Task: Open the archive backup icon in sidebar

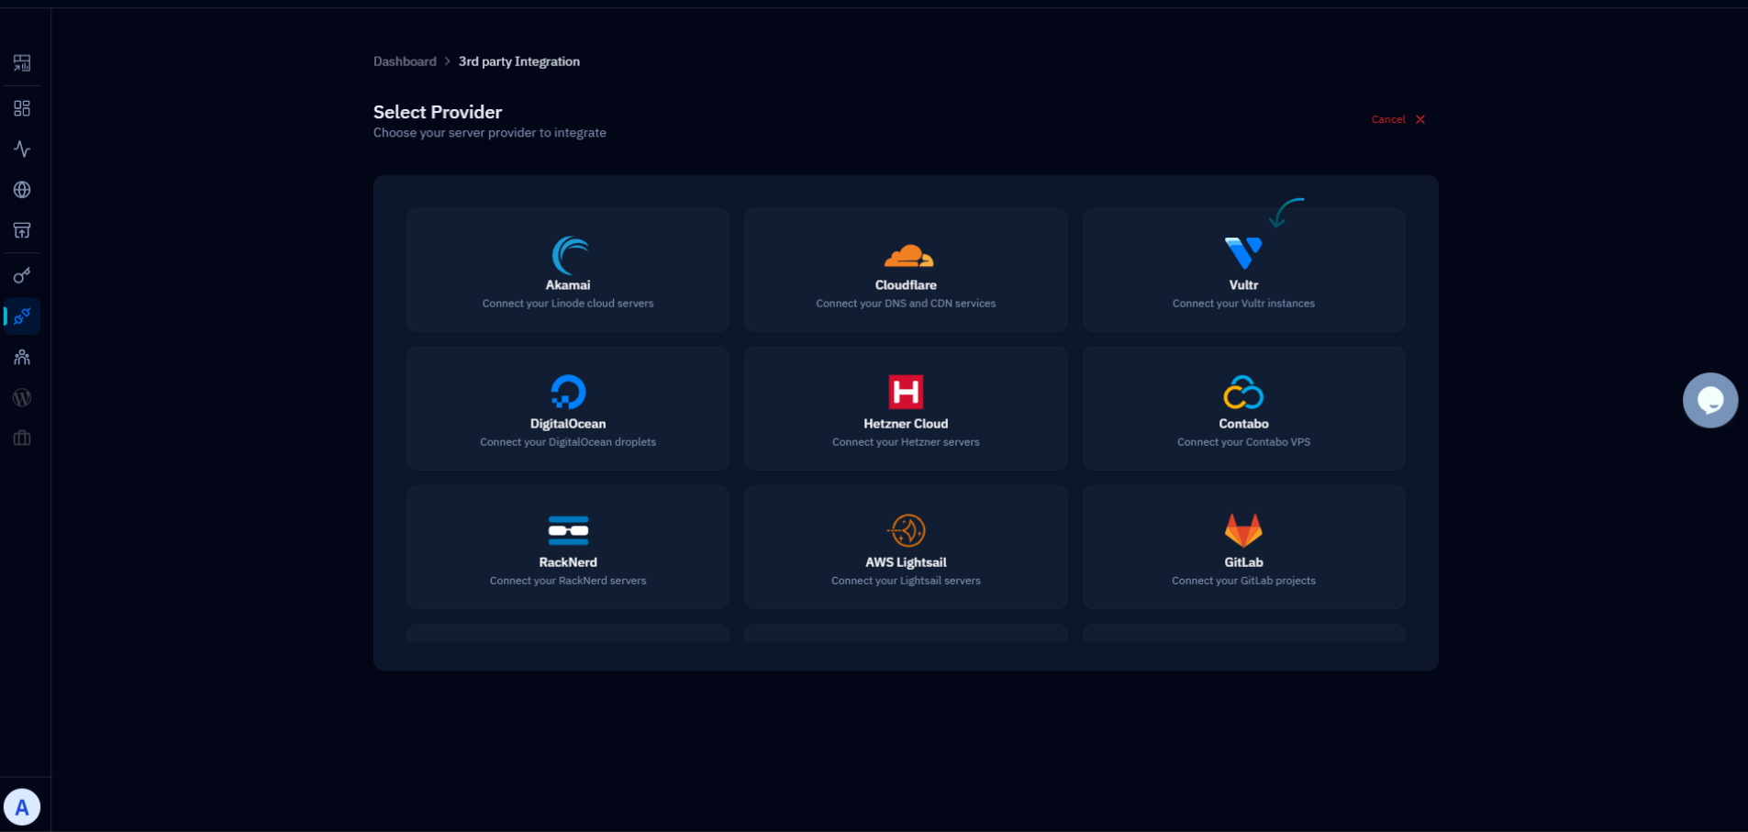Action: coord(22,230)
